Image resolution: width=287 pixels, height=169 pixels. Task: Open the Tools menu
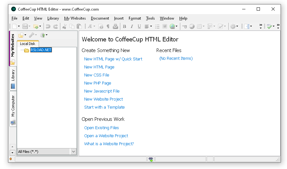tap(150, 18)
